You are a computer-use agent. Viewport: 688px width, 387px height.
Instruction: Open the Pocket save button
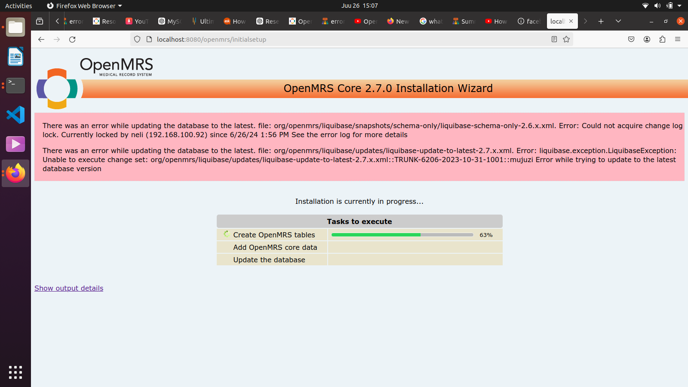coord(631,39)
